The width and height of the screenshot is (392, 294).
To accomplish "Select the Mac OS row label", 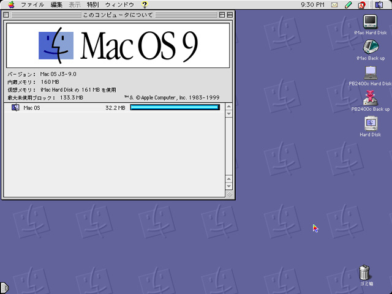I will (x=31, y=108).
